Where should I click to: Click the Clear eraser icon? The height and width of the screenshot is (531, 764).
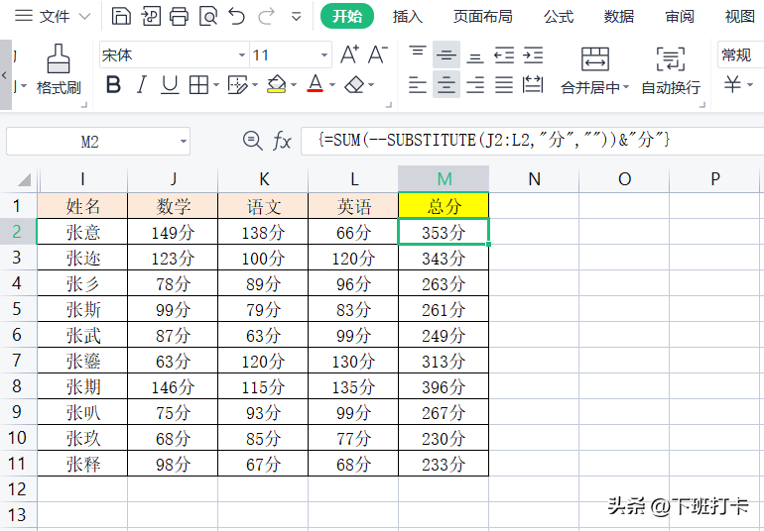click(x=354, y=84)
